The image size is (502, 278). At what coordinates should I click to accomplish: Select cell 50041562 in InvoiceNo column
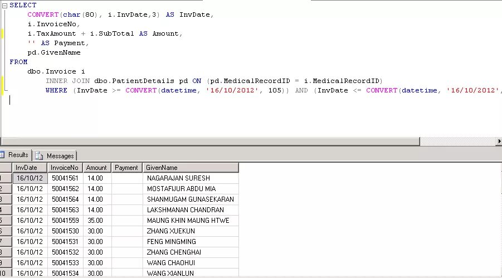coord(65,189)
